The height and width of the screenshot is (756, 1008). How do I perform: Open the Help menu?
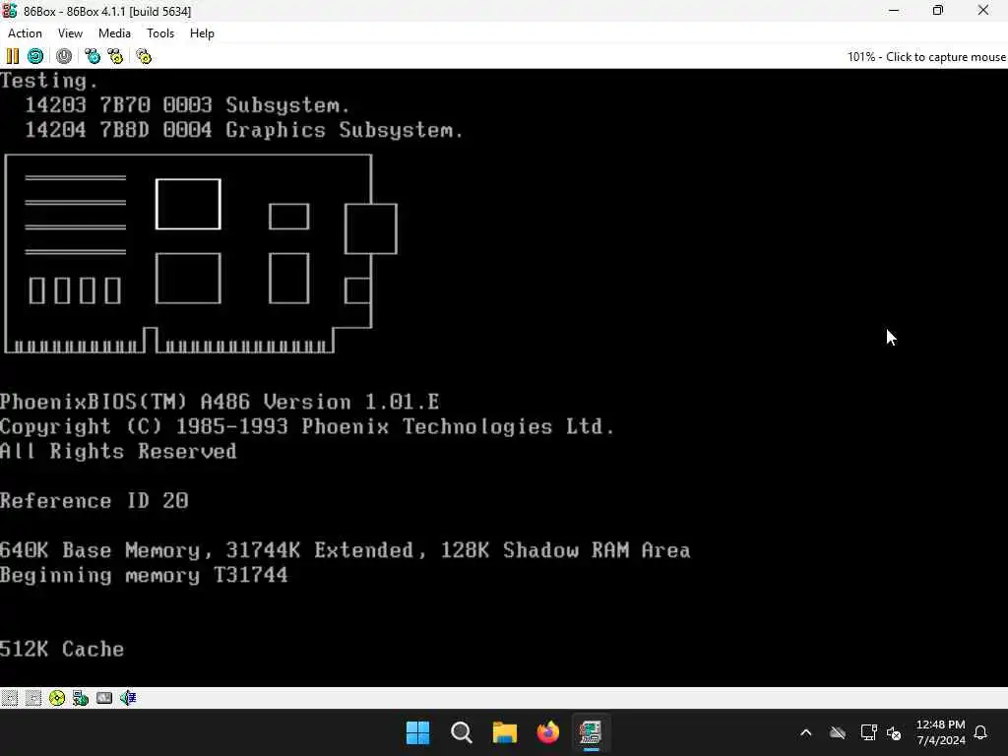202,33
